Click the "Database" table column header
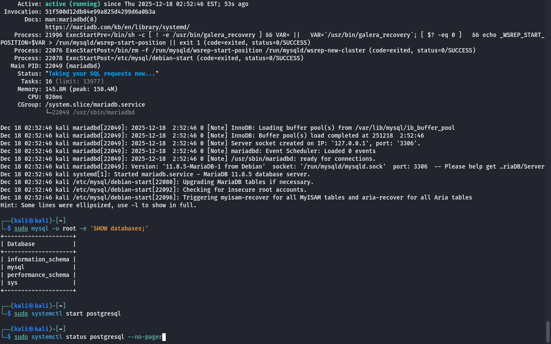The image size is (551, 344). 21,244
